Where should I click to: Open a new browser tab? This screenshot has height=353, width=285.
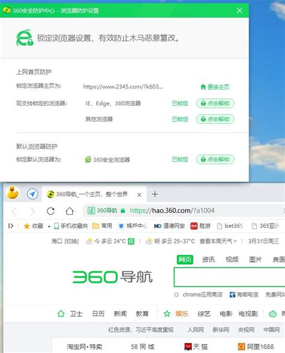[155, 194]
